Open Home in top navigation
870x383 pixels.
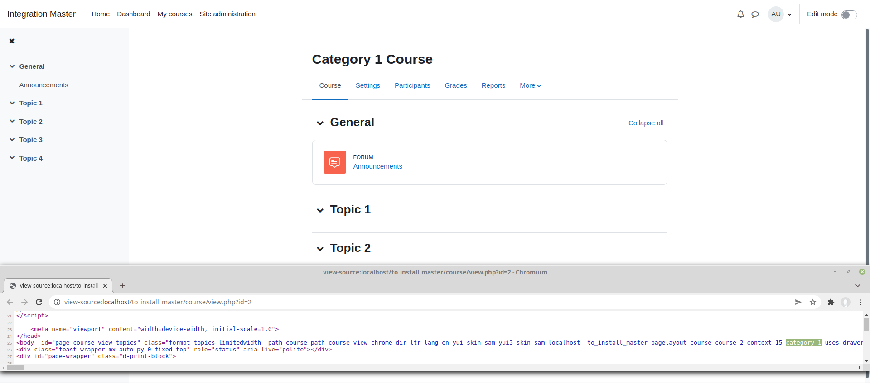pyautogui.click(x=101, y=14)
